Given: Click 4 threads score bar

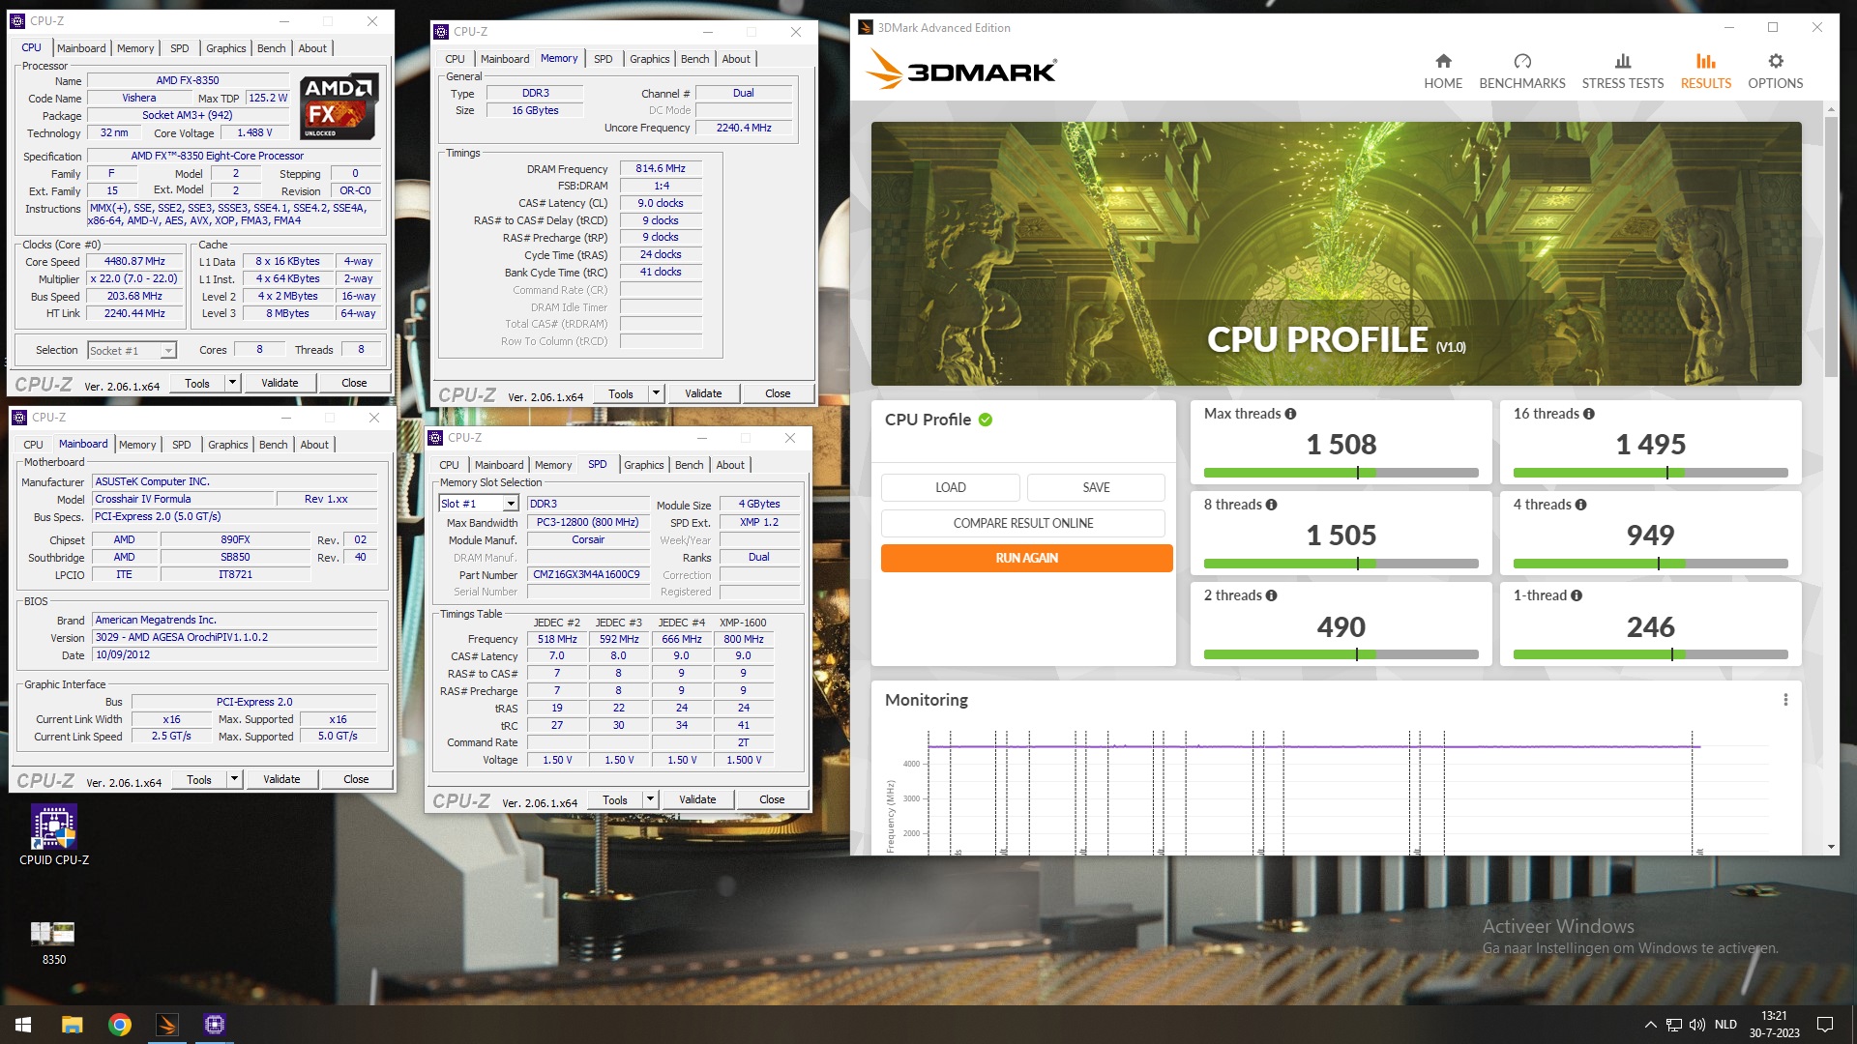Looking at the screenshot, I should point(1650,564).
